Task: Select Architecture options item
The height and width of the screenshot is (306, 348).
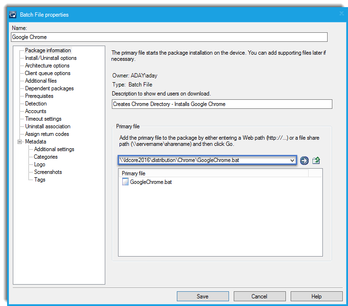Action: (47, 66)
